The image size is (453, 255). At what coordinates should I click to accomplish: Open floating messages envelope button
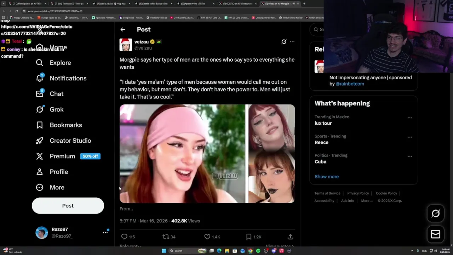coord(436,234)
